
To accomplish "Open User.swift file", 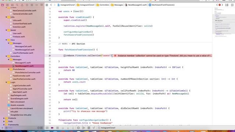I will tap(17, 33).
